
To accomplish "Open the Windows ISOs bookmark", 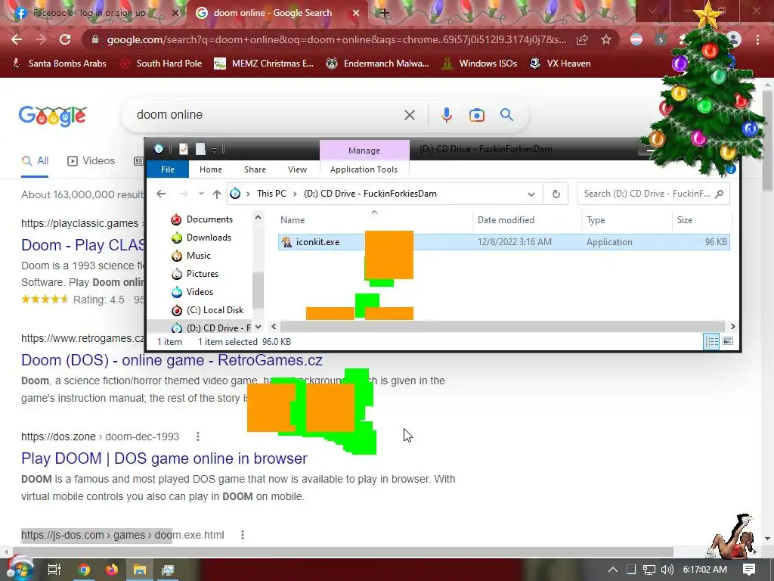I will (x=479, y=64).
